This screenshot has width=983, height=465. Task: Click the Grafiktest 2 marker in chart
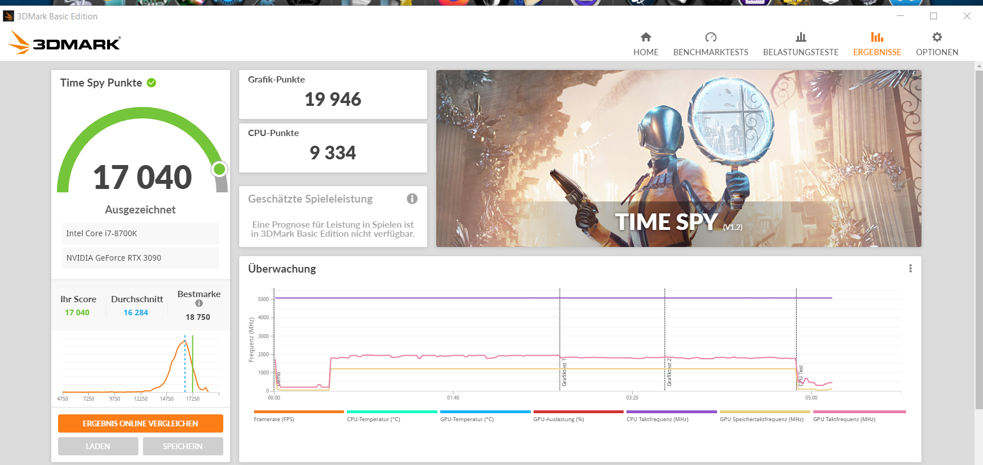[x=669, y=372]
